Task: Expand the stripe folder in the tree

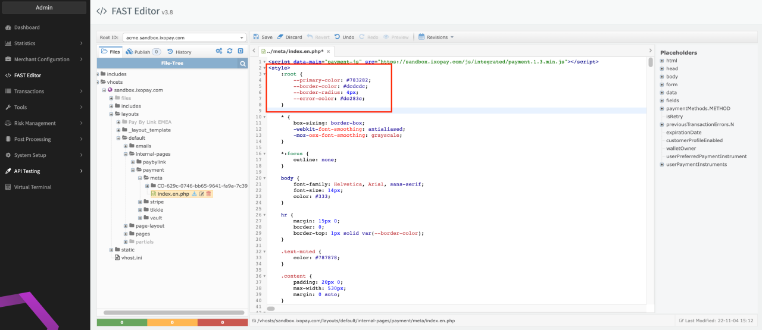Action: point(140,202)
